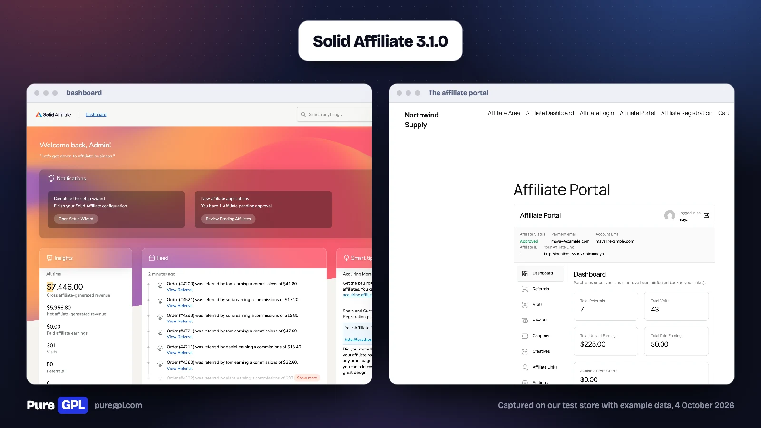This screenshot has height=428, width=761.
Task: Open Setup Wizard button
Action: point(76,219)
